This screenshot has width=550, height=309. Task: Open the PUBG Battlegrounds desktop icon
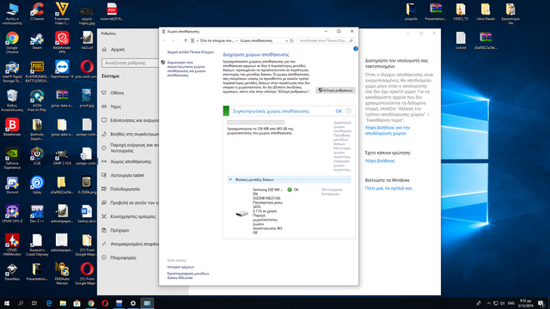coord(37,71)
